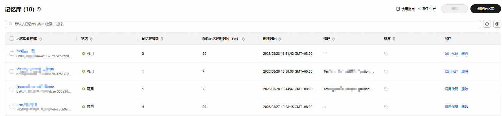Click the refresh icon beside search bar
This screenshot has height=116, width=502.
(487, 24)
